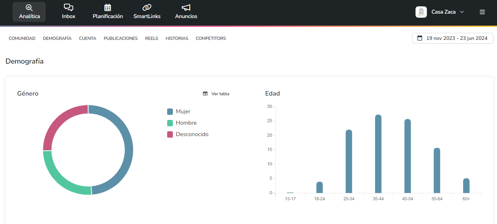Click the Mujer legend label
The width and height of the screenshot is (497, 224).
(x=183, y=111)
